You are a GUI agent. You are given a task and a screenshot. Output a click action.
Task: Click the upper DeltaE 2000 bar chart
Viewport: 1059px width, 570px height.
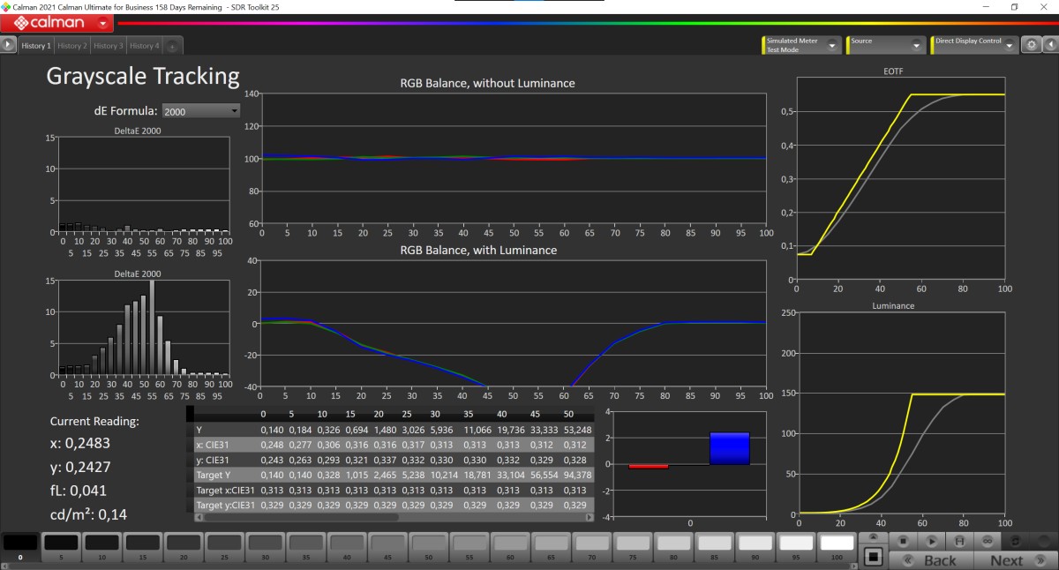click(142, 184)
